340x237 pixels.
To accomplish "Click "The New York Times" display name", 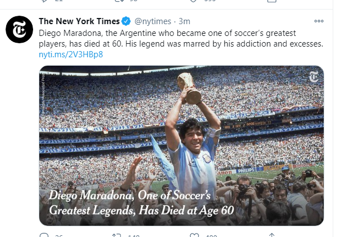I will point(79,21).
